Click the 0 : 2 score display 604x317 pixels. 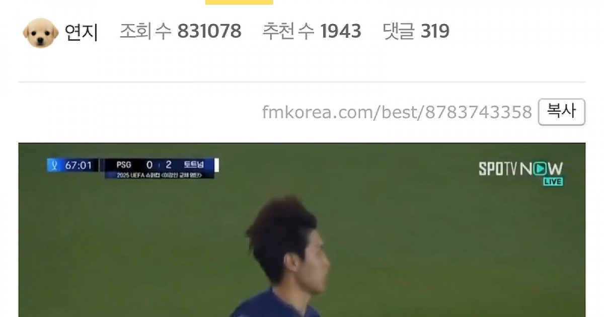159,165
